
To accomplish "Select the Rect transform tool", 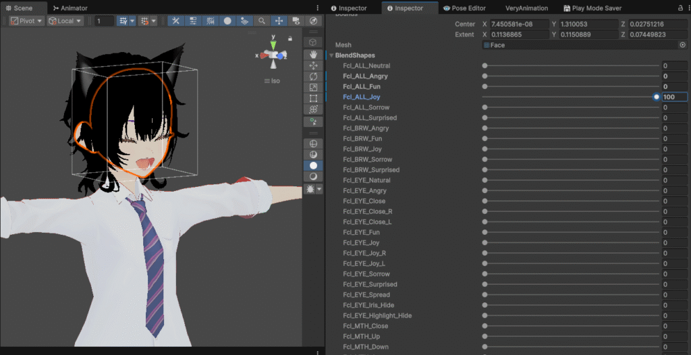I will click(313, 99).
